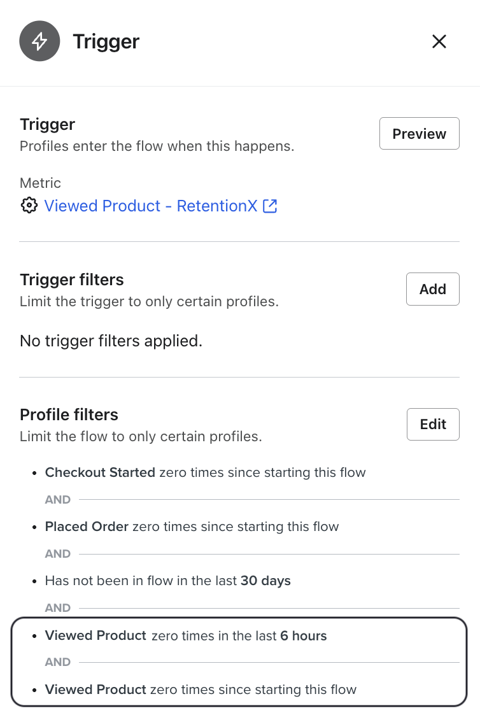Click the Viewed Product since-starting-flow filter

201,690
